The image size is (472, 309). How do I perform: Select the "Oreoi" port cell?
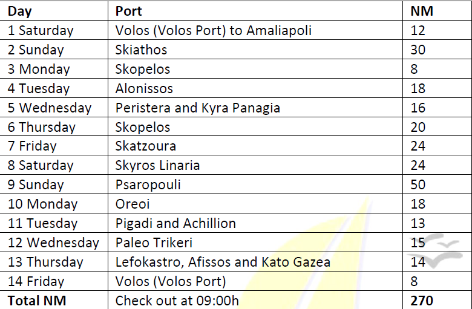coord(133,204)
